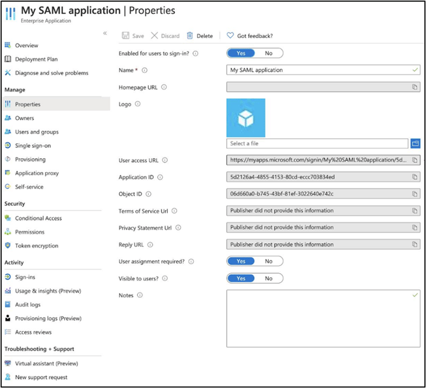Show info tooltip for Object ID

[x=148, y=194]
